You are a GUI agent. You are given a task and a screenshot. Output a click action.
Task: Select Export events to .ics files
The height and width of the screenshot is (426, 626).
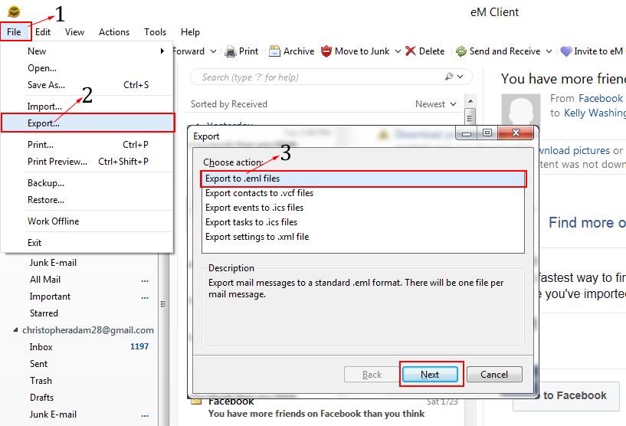[363, 208]
